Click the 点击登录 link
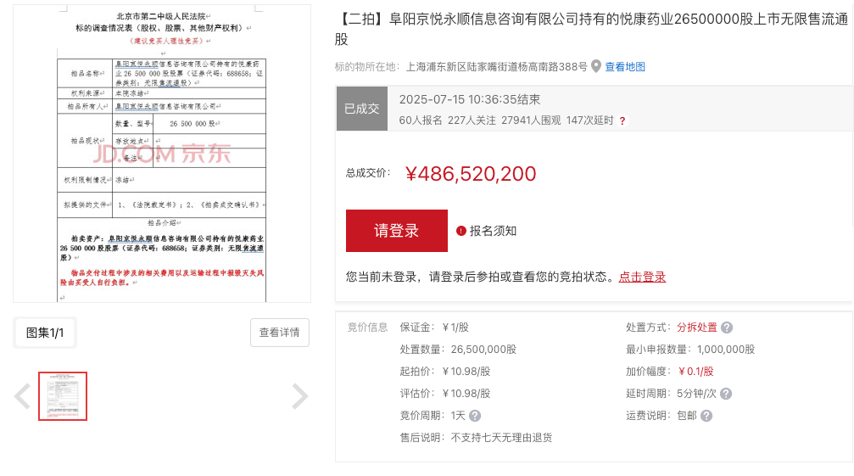The image size is (854, 476). coord(642,277)
